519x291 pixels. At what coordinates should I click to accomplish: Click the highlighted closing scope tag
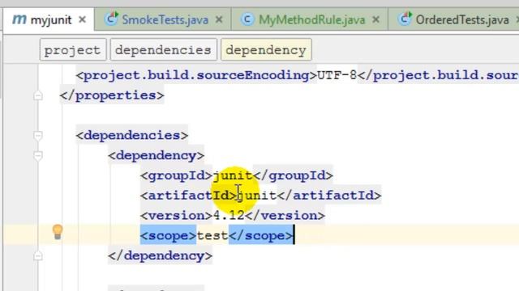[261, 235]
